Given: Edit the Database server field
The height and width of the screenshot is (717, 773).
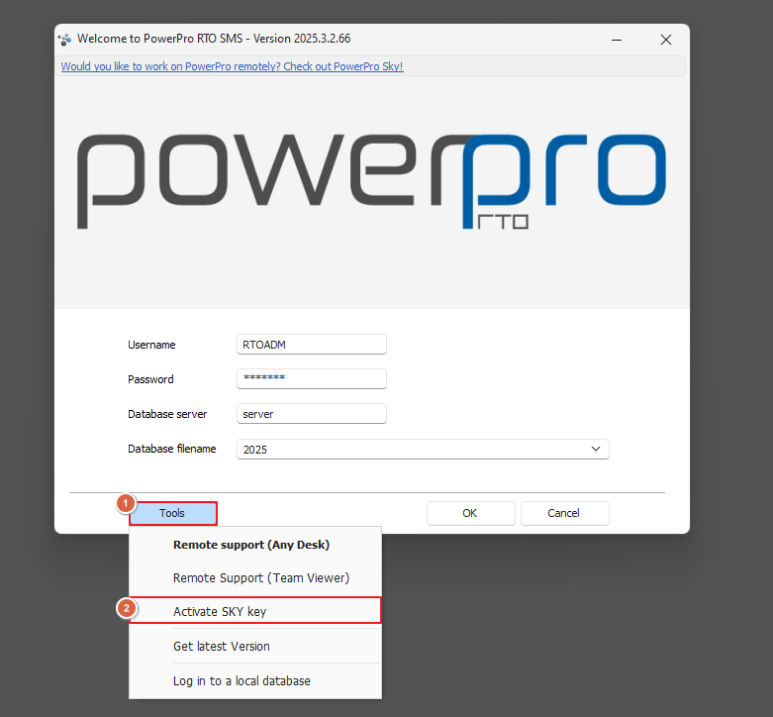Looking at the screenshot, I should point(312,414).
